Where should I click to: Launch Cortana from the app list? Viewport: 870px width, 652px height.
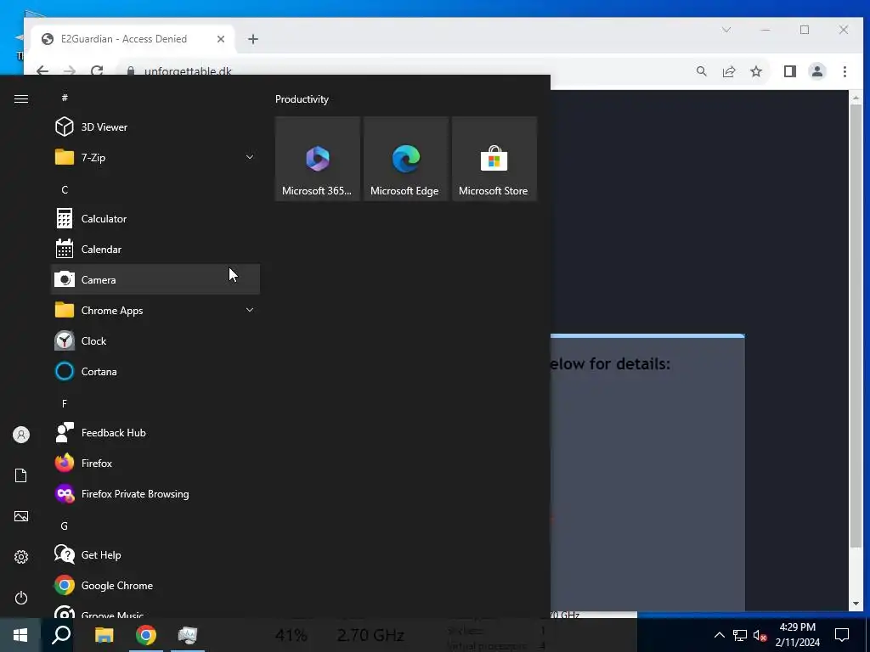click(x=155, y=371)
